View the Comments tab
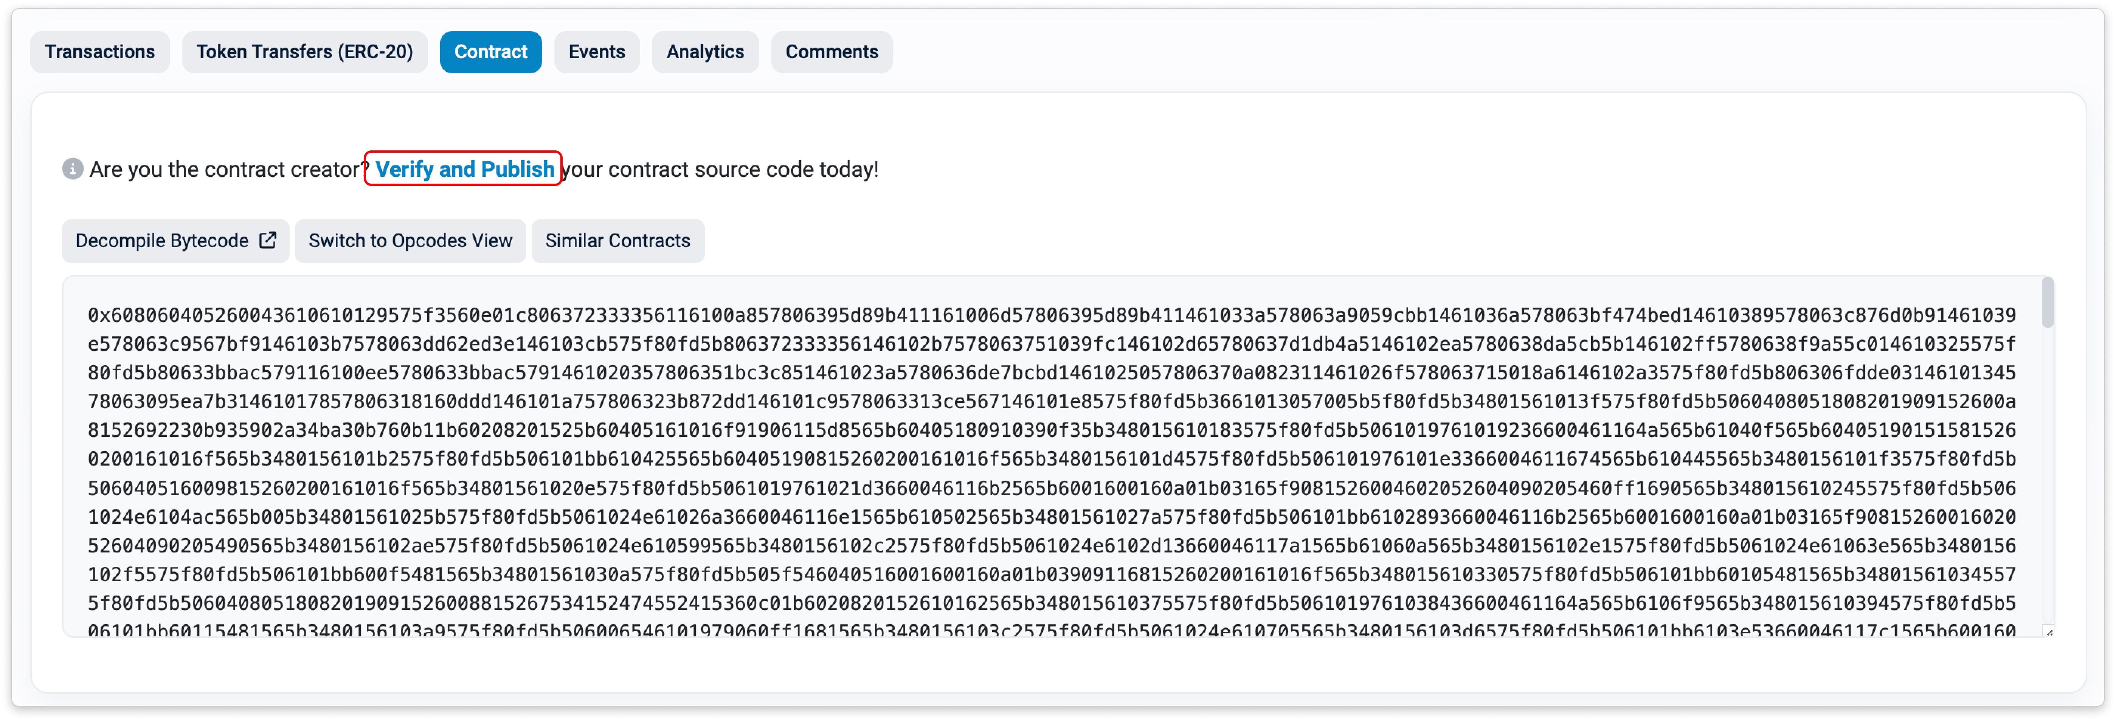This screenshot has width=2116, height=721. pyautogui.click(x=831, y=52)
